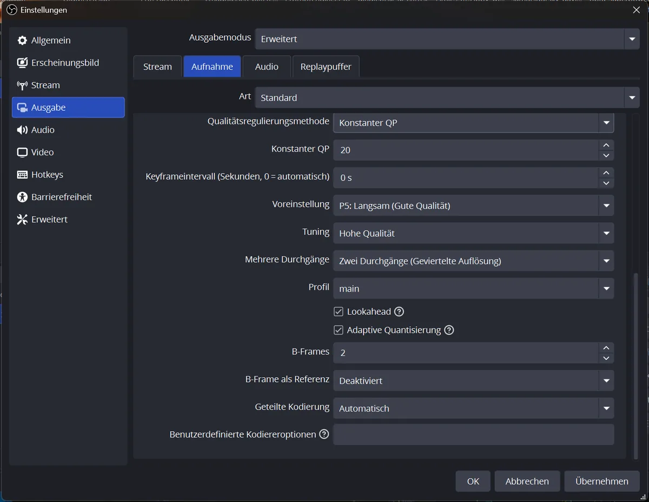
Task: Click the Abbrechen button
Action: (x=527, y=481)
